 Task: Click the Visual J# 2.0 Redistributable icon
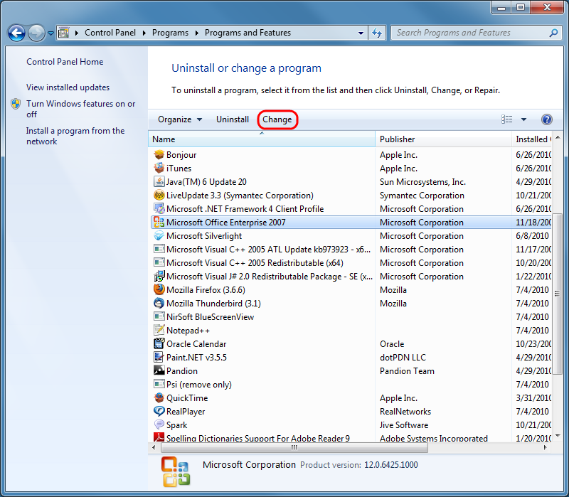point(159,277)
